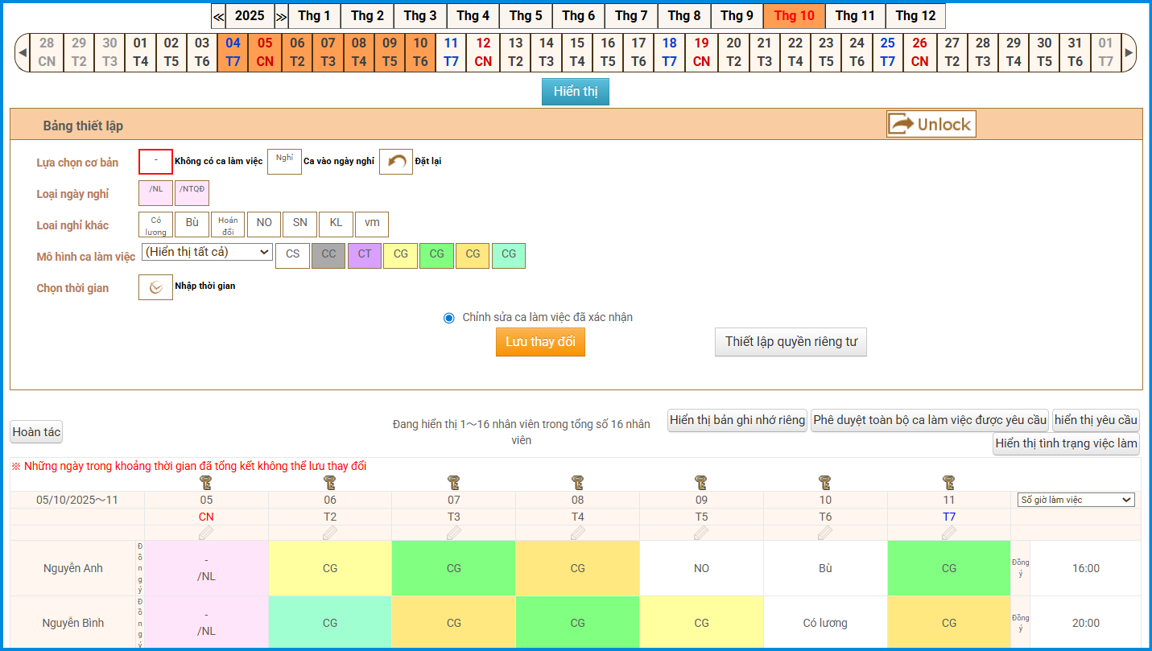Switch to the Thg 11 month tab
Image resolution: width=1152 pixels, height=651 pixels.
(x=855, y=16)
